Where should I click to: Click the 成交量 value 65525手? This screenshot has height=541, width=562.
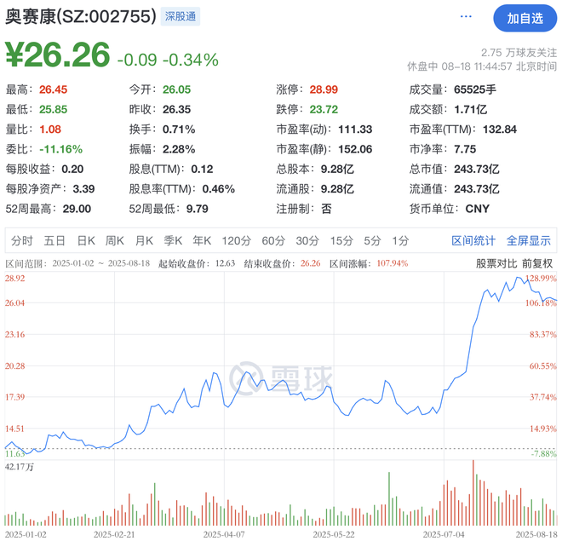click(x=475, y=89)
